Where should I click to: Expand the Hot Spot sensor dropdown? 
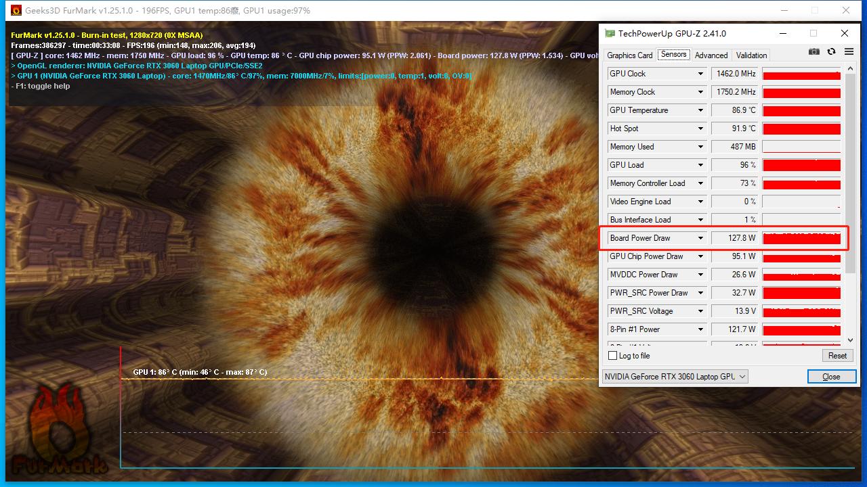[x=700, y=129]
